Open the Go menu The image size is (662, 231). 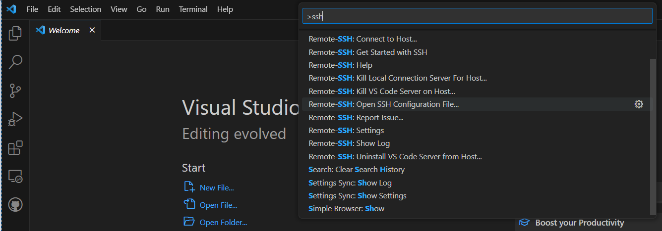click(x=142, y=9)
